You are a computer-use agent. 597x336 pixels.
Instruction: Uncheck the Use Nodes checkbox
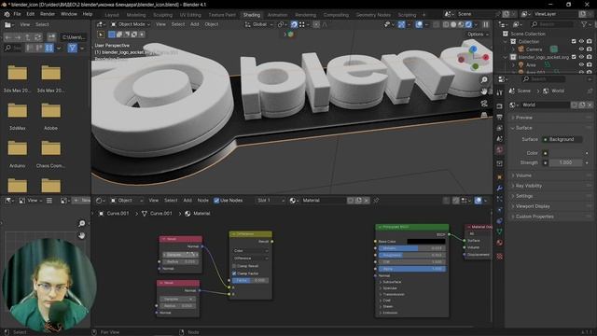pos(216,201)
